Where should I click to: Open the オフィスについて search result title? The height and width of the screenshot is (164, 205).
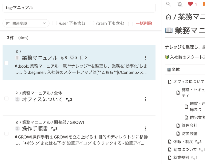pos(42,99)
